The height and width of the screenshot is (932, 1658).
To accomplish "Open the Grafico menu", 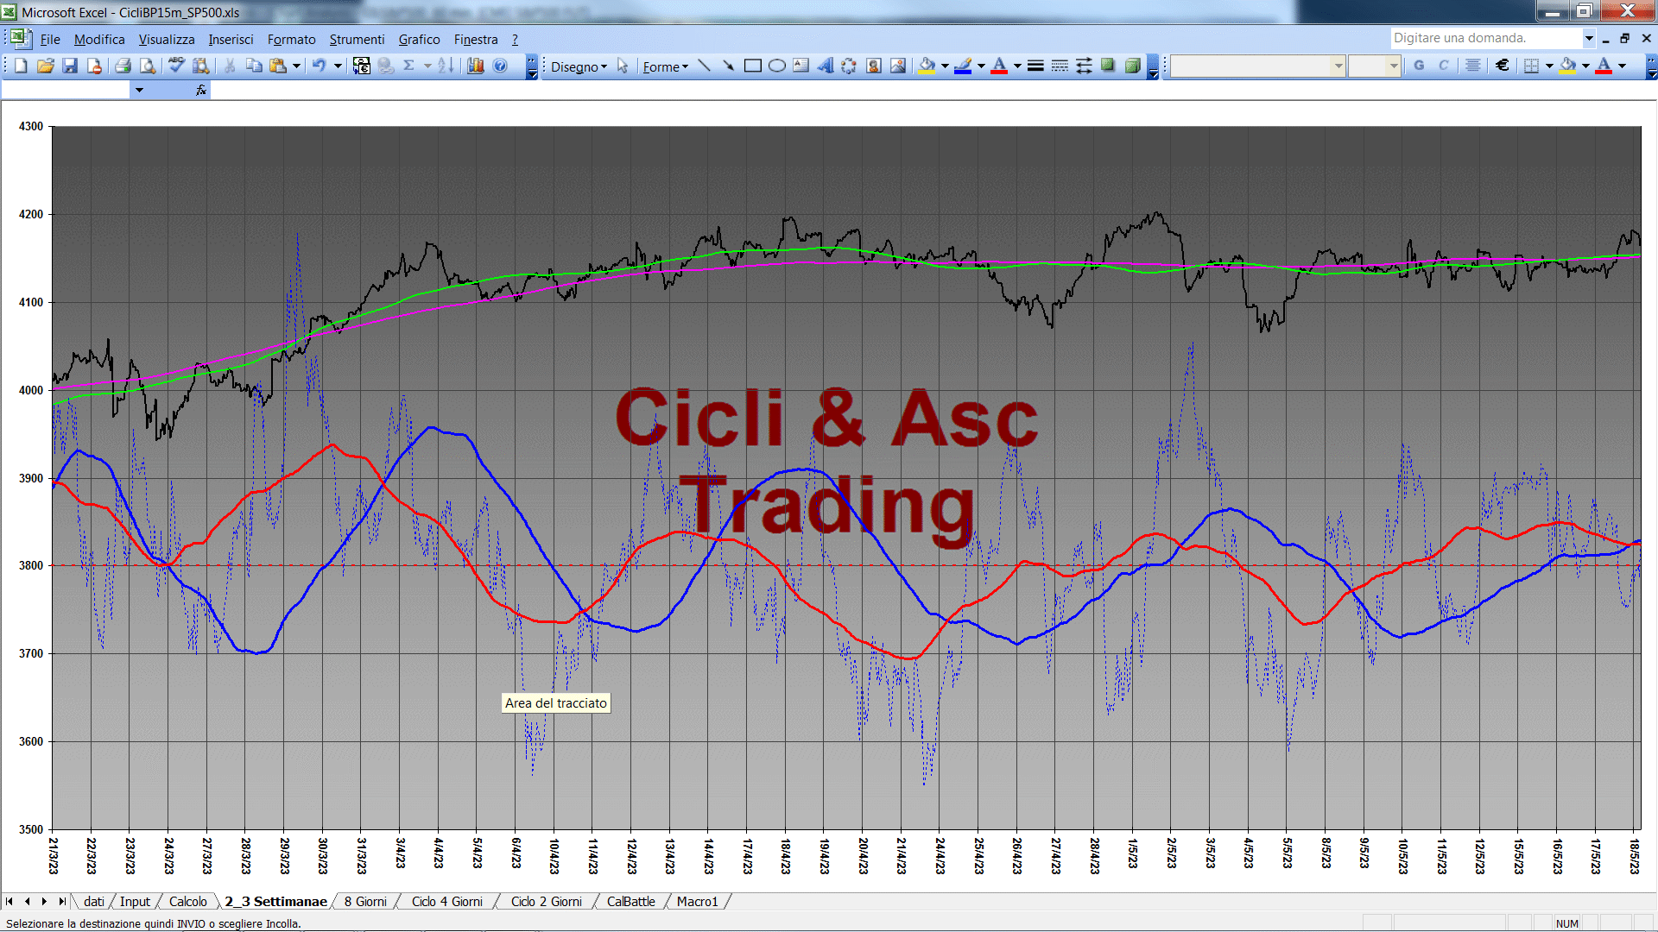I will tap(419, 40).
